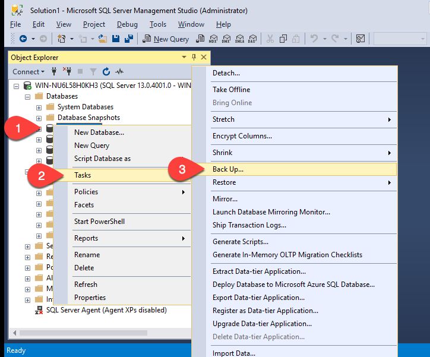Click the Copy toolbar icon
430x357 pixels.
283,39
